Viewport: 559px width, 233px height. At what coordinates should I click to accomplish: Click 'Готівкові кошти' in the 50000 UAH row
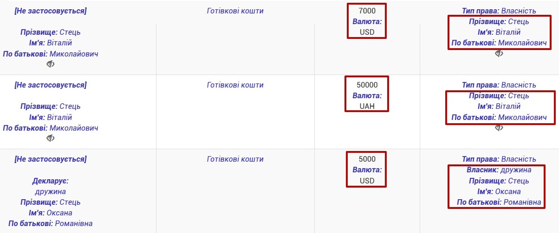coord(235,85)
